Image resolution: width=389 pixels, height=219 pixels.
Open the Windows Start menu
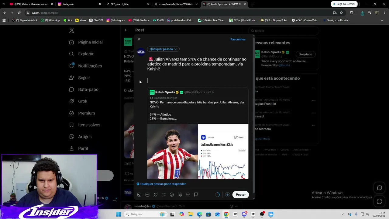tap(118, 214)
